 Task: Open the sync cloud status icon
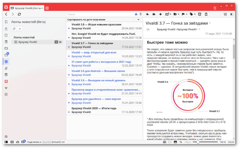pyautogui.click(x=18, y=142)
